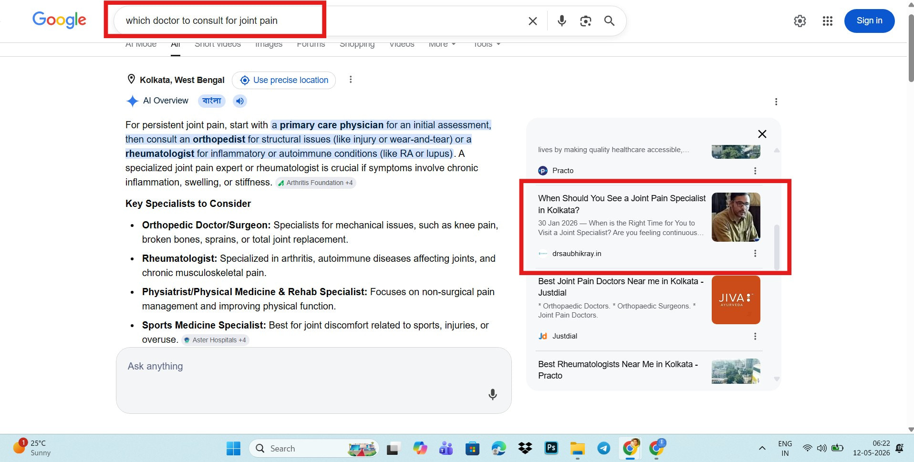Listen to AI Overview via speaker icon
This screenshot has width=914, height=462.
[x=240, y=101]
